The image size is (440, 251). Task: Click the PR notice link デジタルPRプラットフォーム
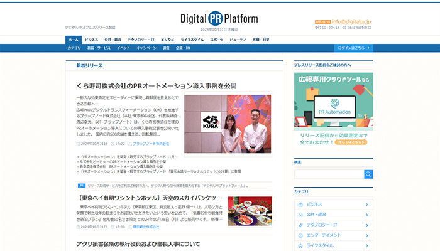[x=168, y=186]
